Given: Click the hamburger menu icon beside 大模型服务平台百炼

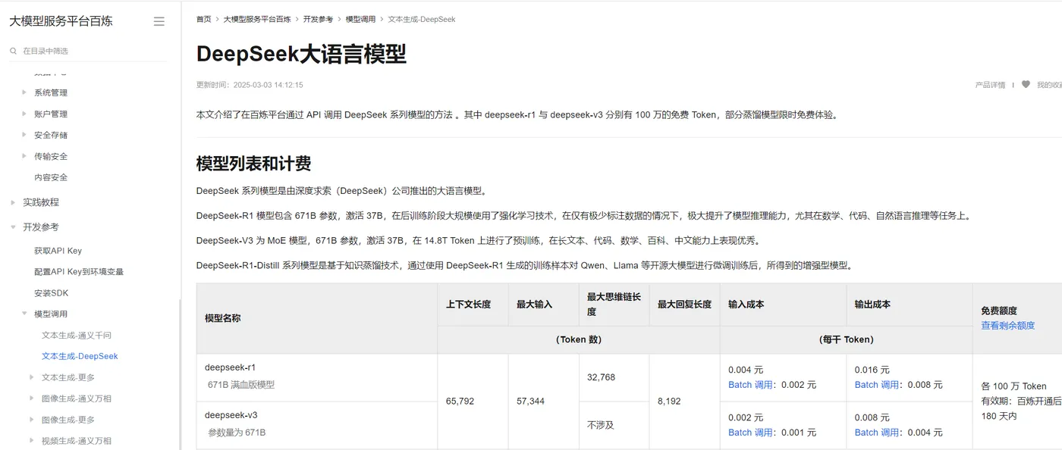Looking at the screenshot, I should click(x=159, y=21).
